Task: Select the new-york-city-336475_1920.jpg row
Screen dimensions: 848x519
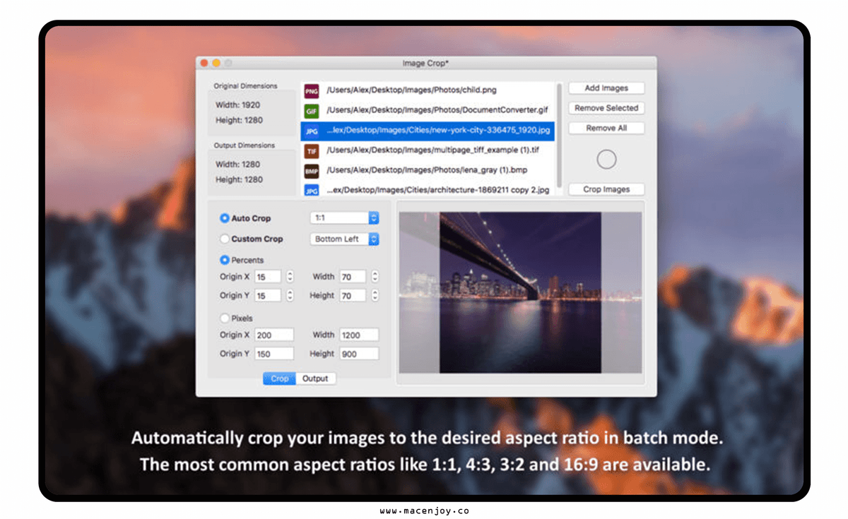Action: click(428, 131)
